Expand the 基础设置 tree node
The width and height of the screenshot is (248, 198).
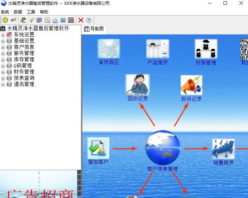point(3,41)
